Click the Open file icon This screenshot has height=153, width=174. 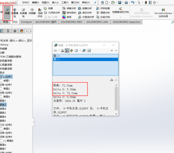[x=113, y=3]
